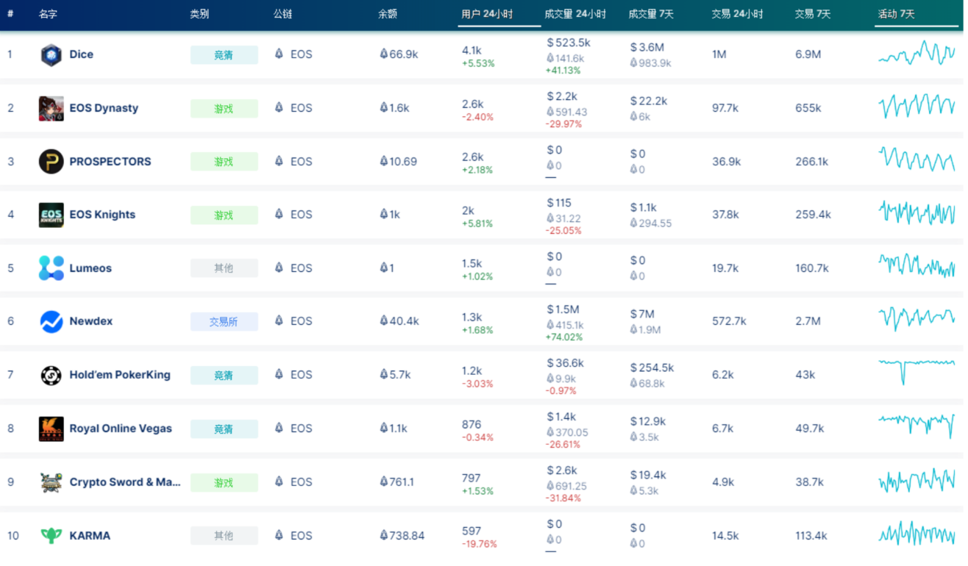Click the PROSPECTORS yellow P logo
968x566 pixels.
51,162
